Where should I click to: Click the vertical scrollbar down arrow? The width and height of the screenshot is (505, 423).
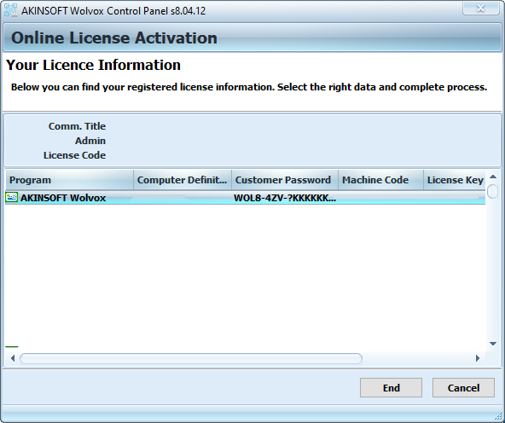click(493, 344)
